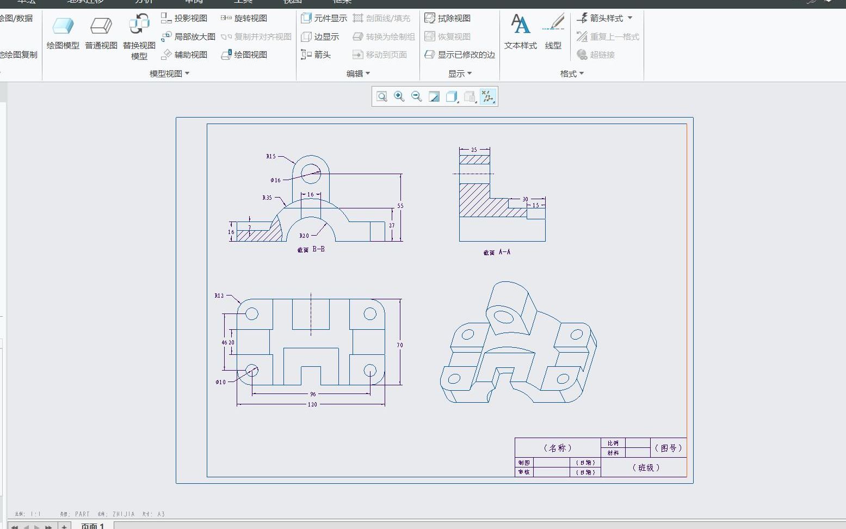Open the 分析 ribbon menu

[x=143, y=2]
